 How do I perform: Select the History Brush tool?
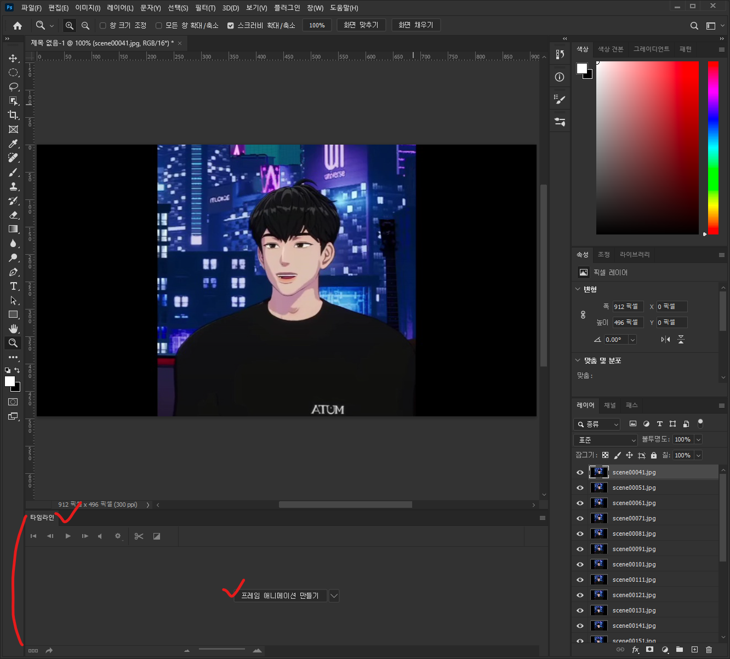(x=13, y=200)
